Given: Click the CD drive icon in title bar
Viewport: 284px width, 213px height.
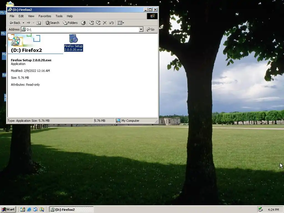Looking at the screenshot, I should coord(10,10).
